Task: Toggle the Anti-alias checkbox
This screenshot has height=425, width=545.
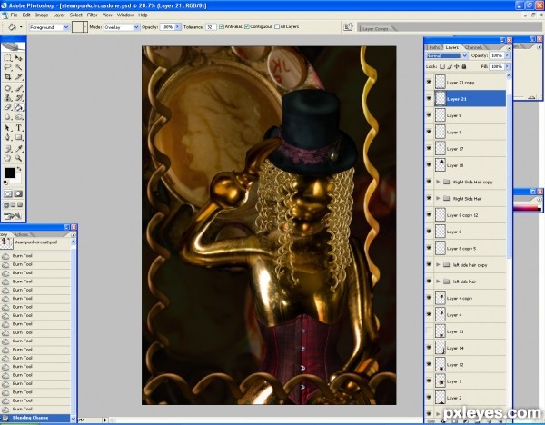Action: 222,26
